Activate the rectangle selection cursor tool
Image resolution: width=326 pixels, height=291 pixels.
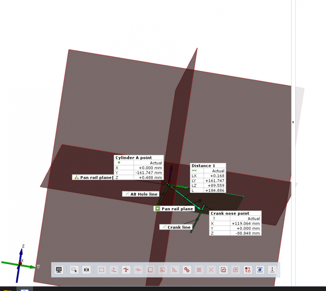tap(74, 270)
